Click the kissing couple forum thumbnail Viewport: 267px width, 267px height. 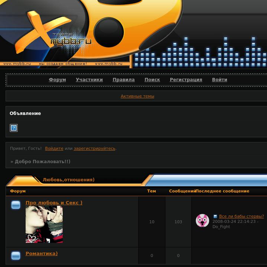44,224
